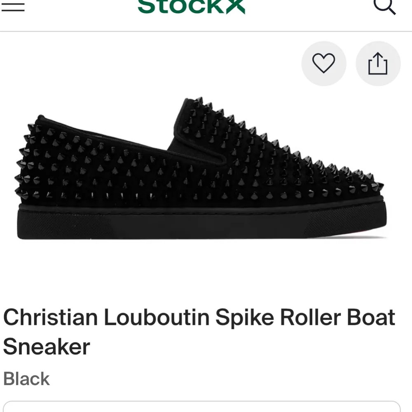
Task: Use the share icon to send this sneaker
Action: 378,64
